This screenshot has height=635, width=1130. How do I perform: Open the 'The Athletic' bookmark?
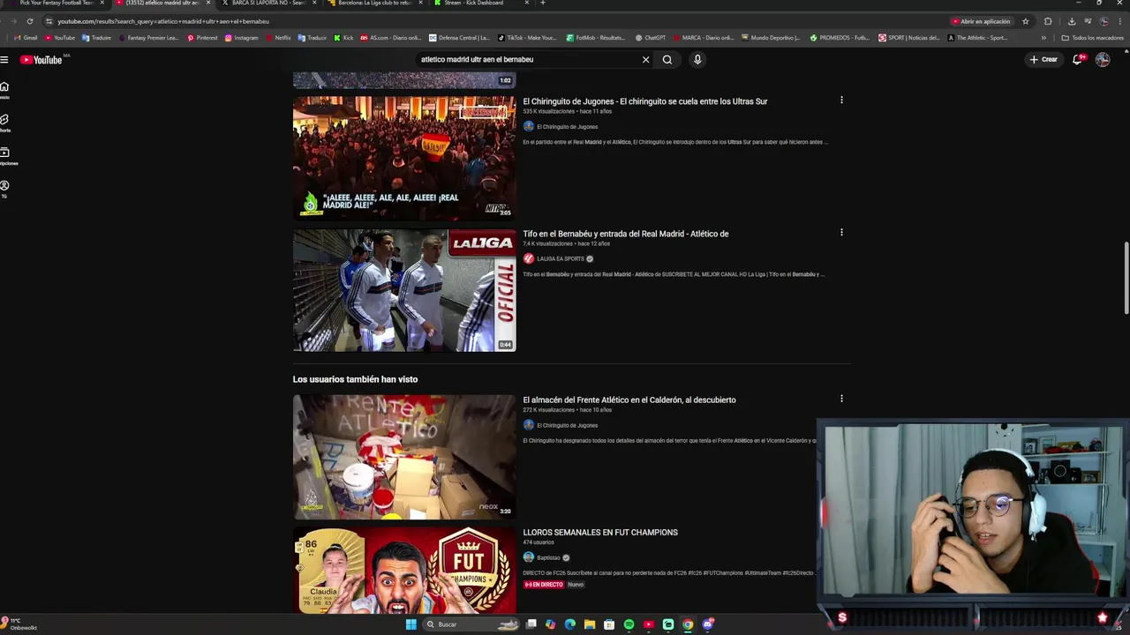coord(977,38)
